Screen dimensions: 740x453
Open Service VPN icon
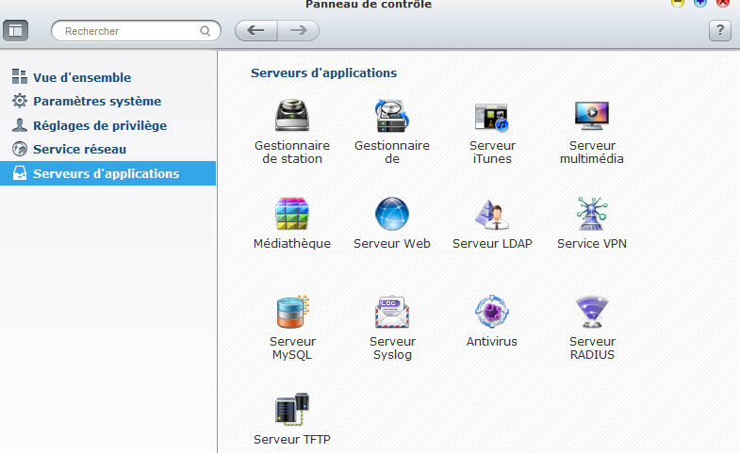(592, 214)
